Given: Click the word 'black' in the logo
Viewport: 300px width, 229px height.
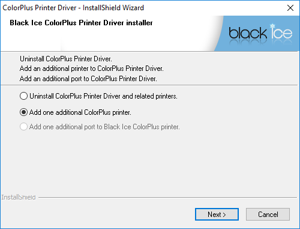Looking at the screenshot, I should [248, 33].
